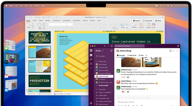Collapse the Channels section in Slack
The height and width of the screenshot is (106, 192).
pyautogui.click(x=97, y=89)
